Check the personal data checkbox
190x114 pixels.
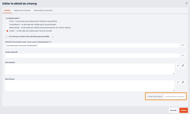pyautogui.click(x=7, y=36)
